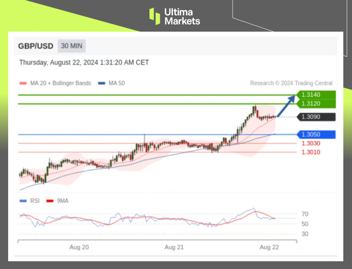The image size is (352, 269).
Task: Click the 1.3030 red support label
Action: [311, 143]
